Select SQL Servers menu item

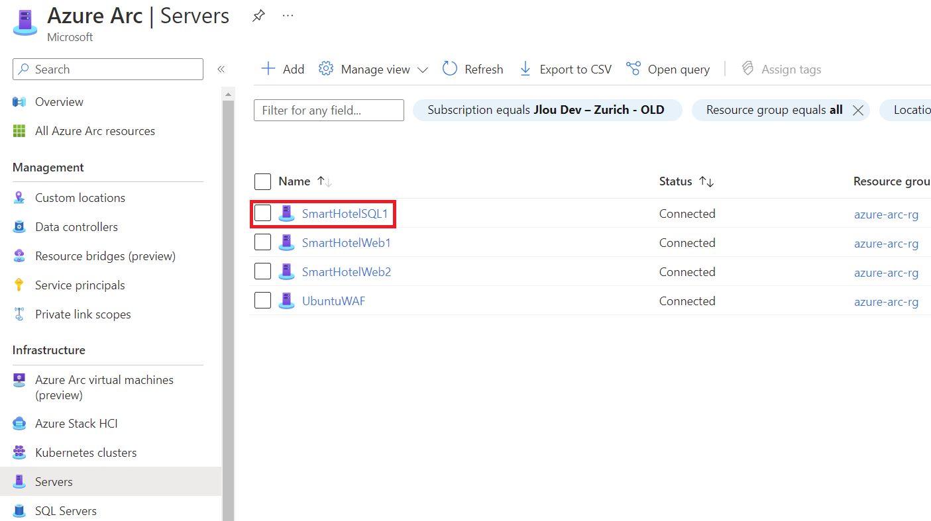click(x=66, y=511)
